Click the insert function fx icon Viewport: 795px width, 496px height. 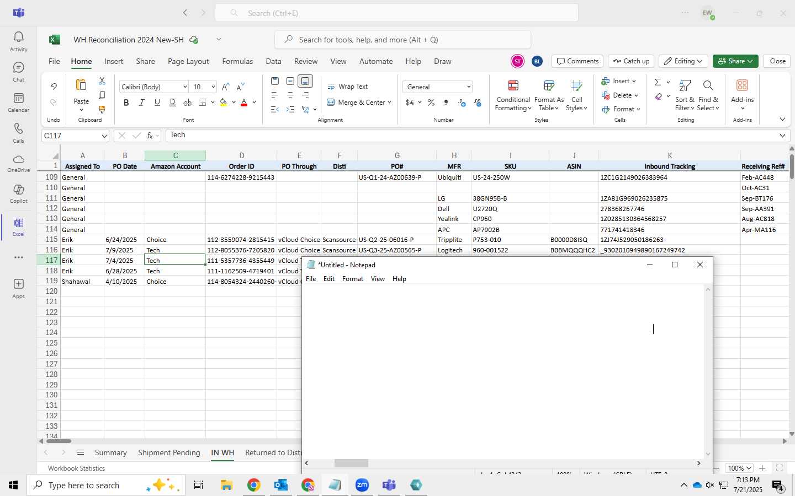[x=150, y=136]
